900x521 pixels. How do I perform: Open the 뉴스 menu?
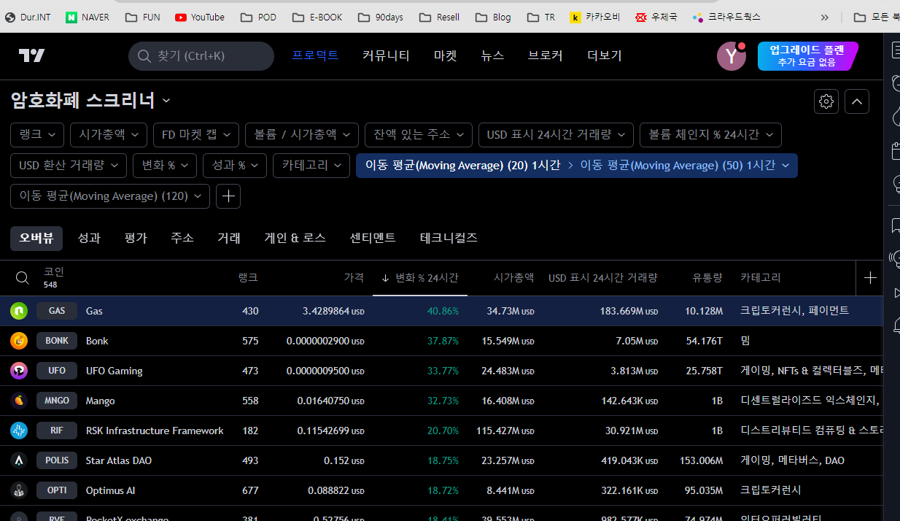pos(492,55)
